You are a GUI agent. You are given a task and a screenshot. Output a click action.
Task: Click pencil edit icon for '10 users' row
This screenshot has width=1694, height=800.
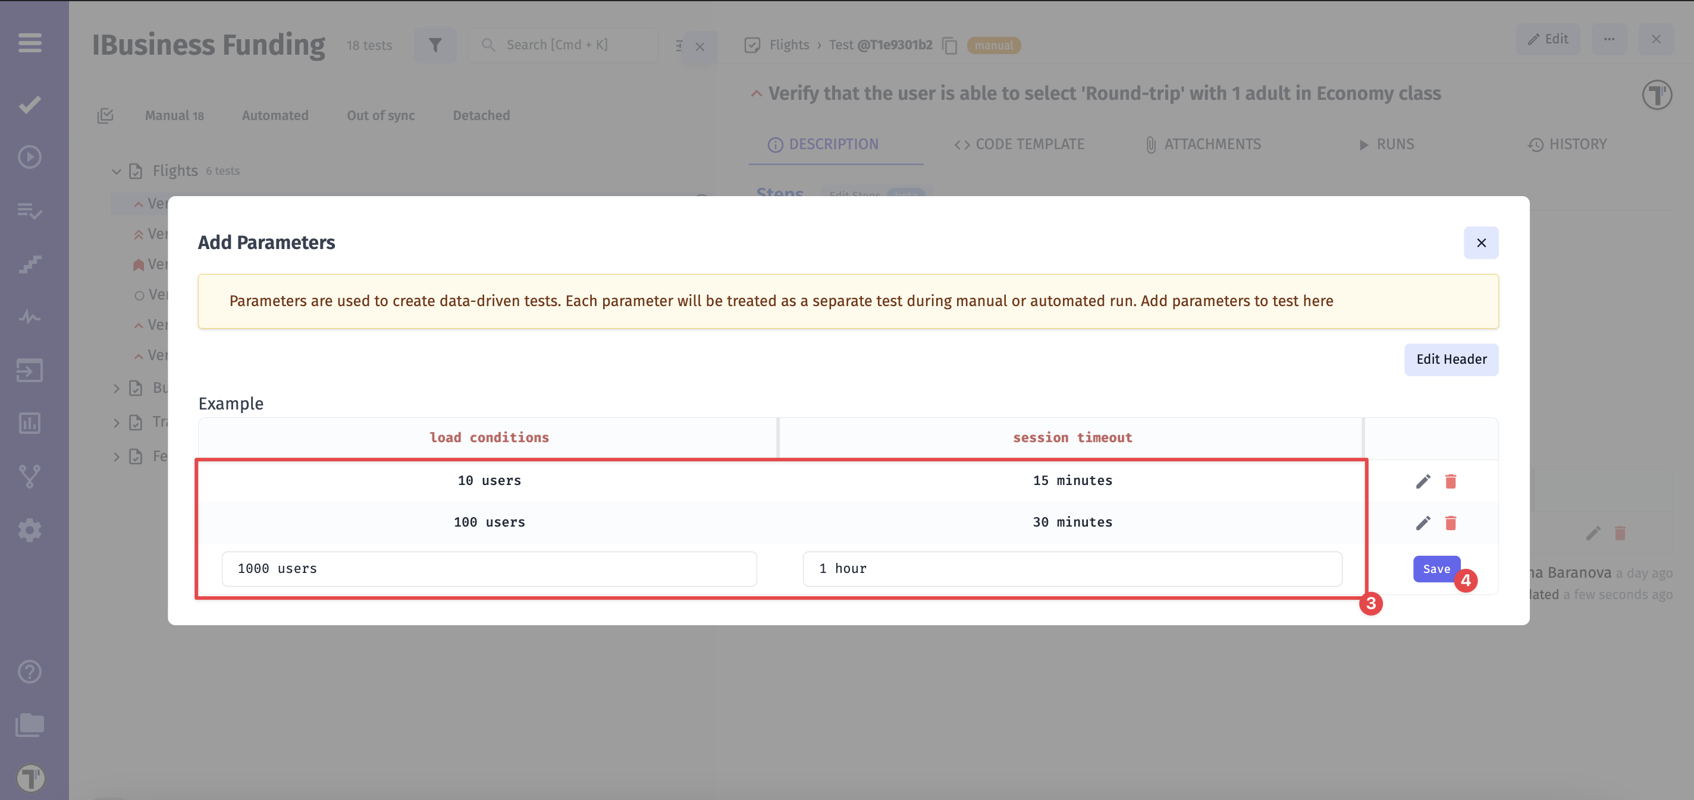point(1422,481)
